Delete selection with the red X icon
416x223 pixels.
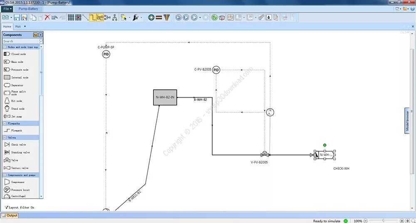[x=47, y=17]
